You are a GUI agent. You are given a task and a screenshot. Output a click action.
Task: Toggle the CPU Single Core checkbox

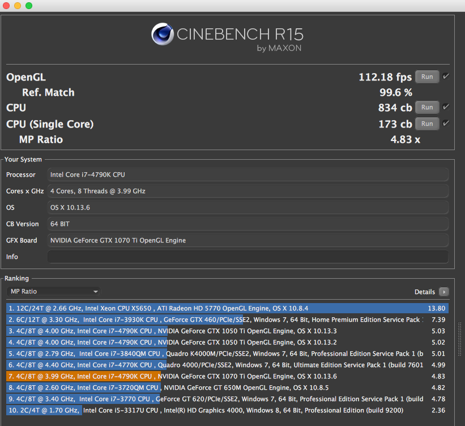pos(446,123)
